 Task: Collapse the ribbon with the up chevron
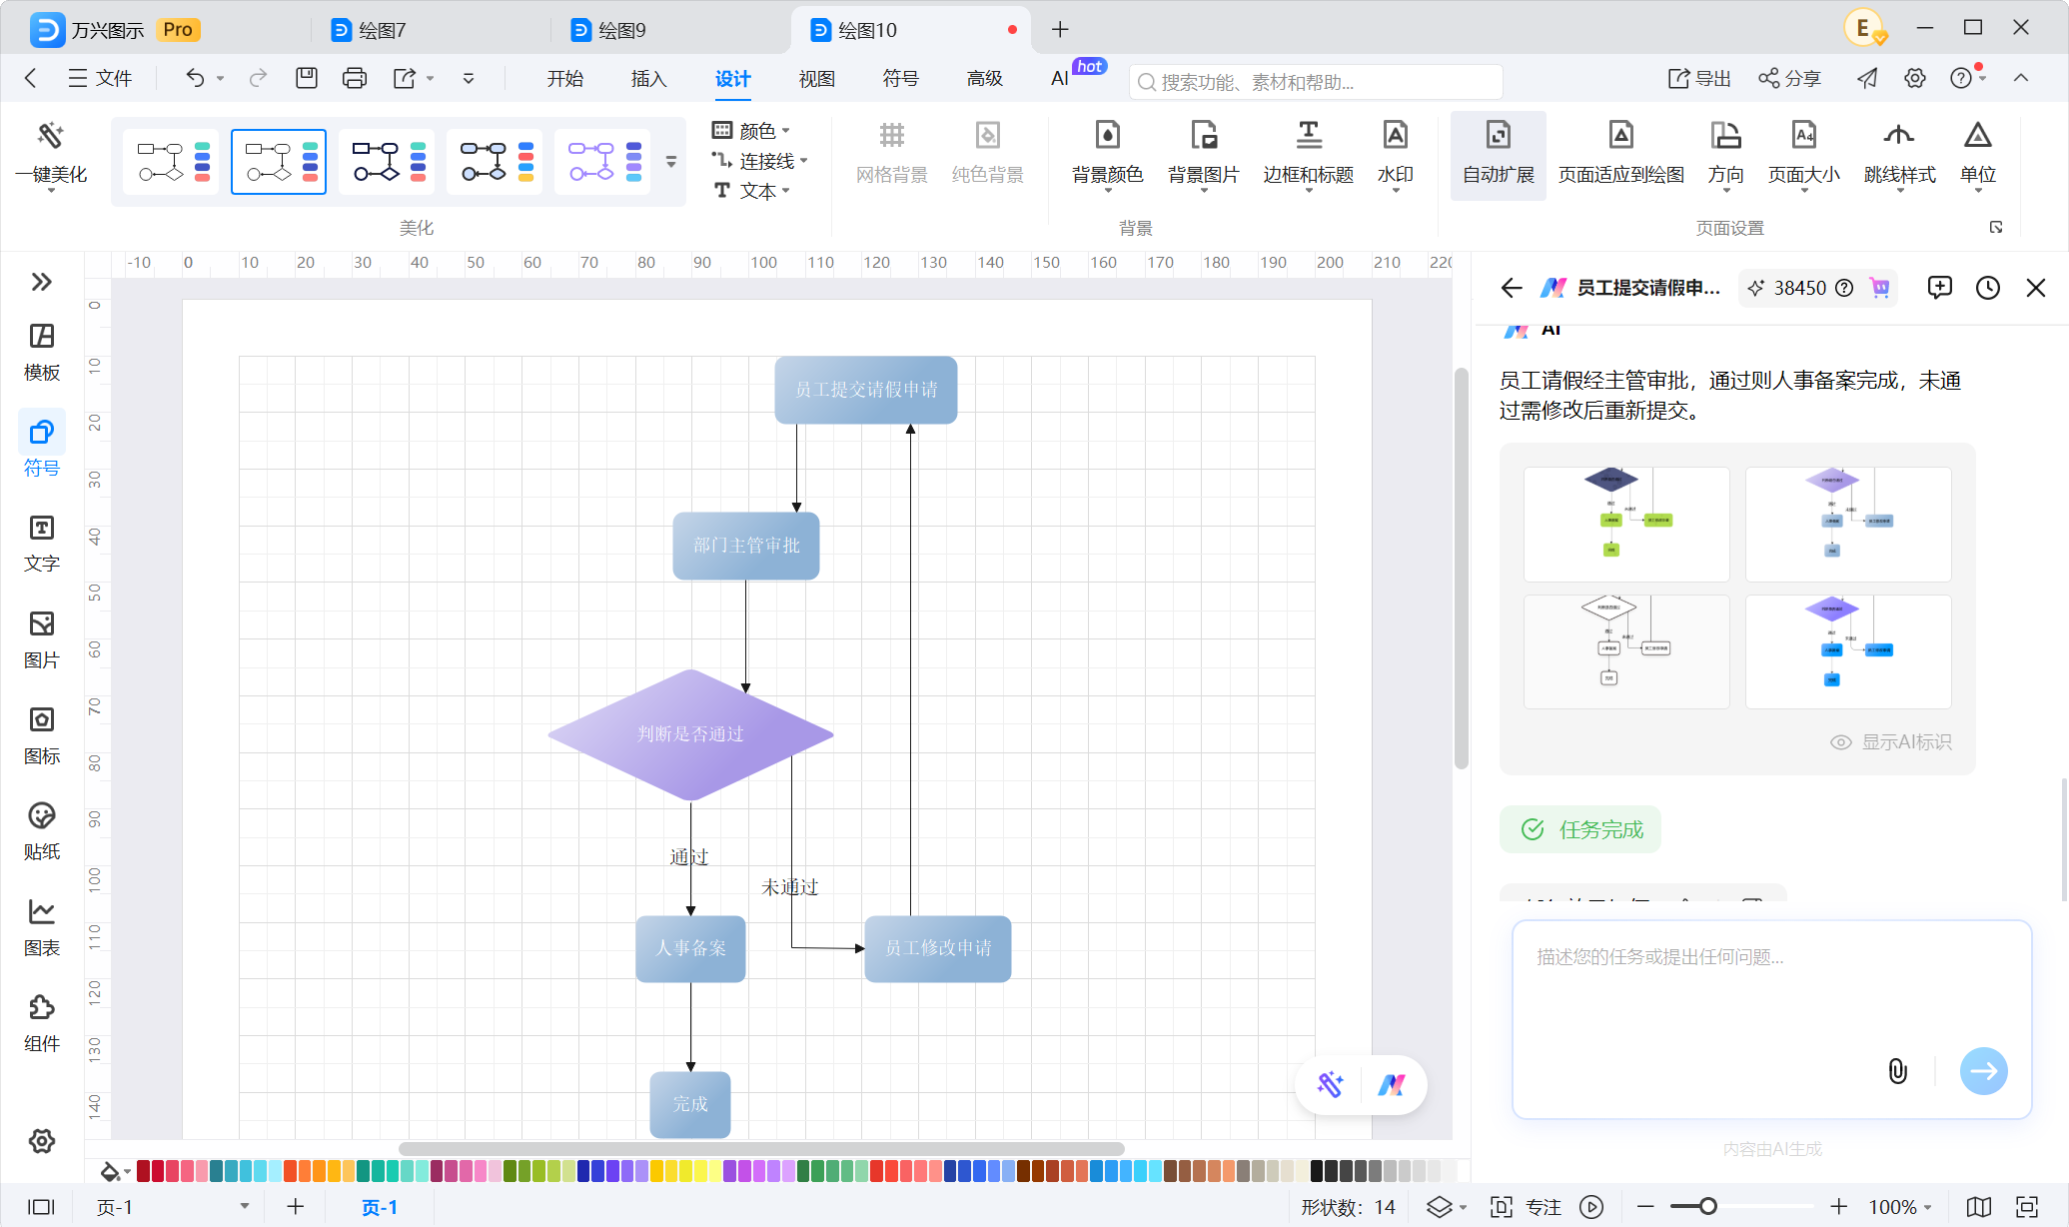[x=2021, y=78]
